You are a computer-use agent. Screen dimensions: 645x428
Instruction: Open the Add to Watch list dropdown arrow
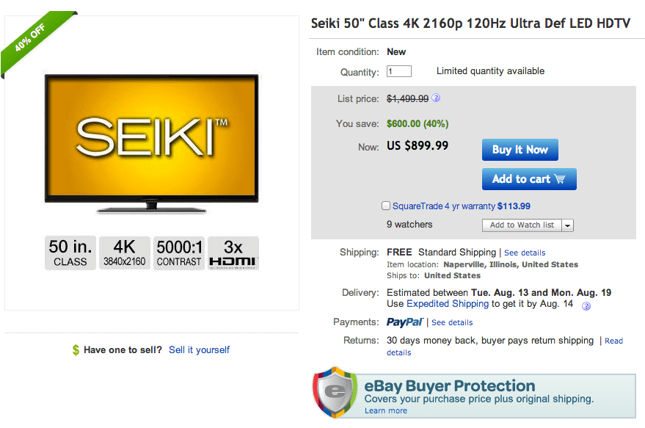point(569,225)
